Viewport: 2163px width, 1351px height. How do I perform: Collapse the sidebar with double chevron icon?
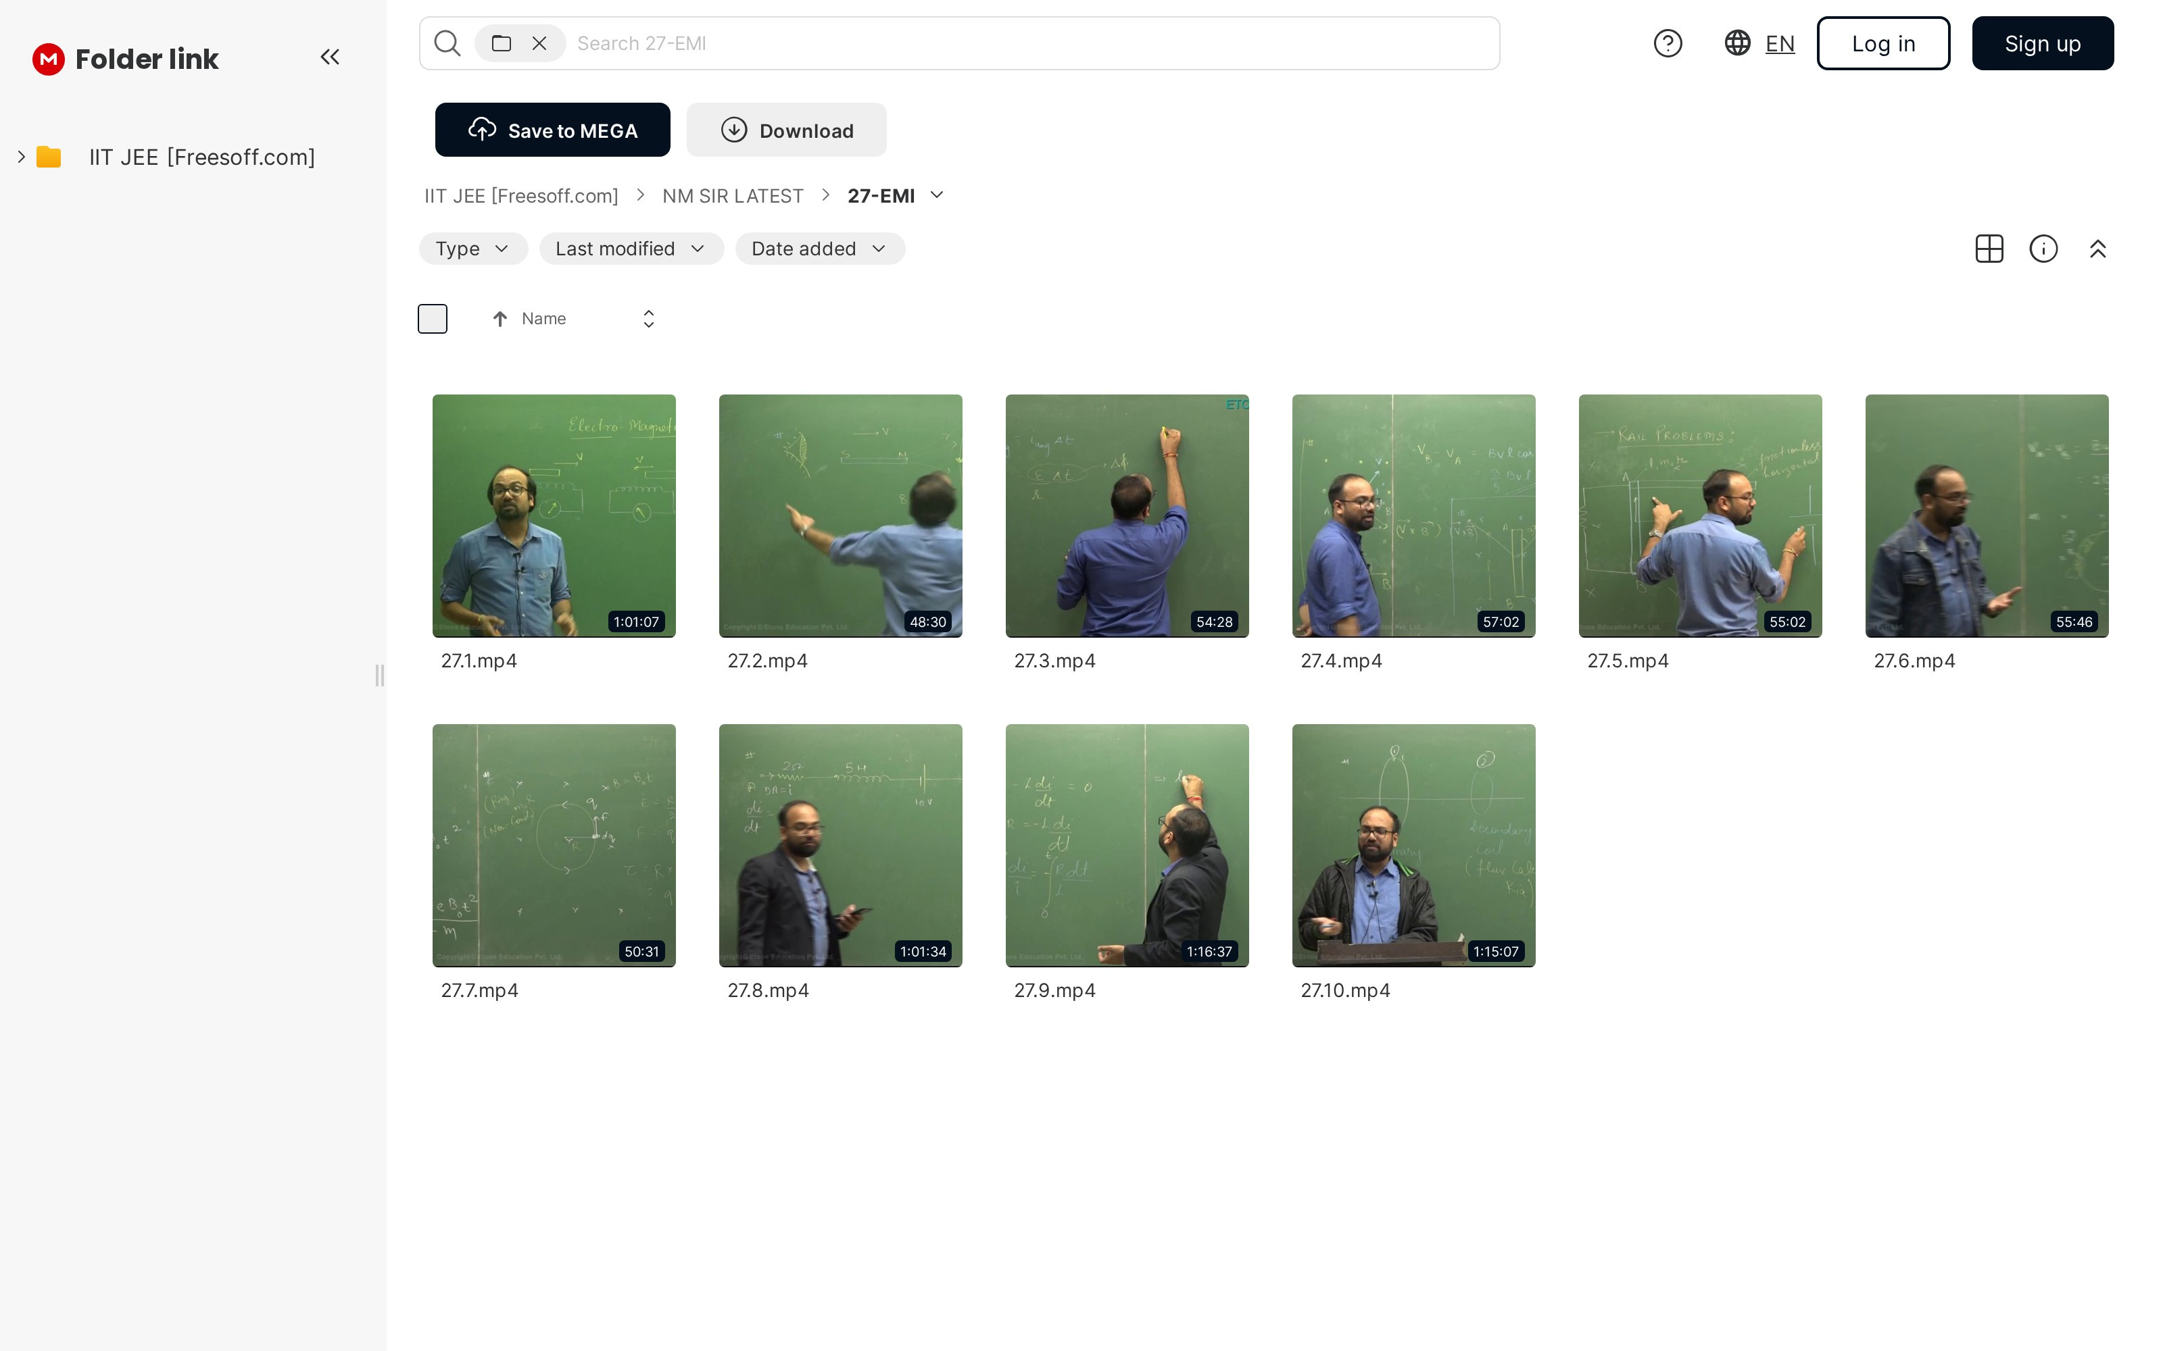tap(330, 57)
